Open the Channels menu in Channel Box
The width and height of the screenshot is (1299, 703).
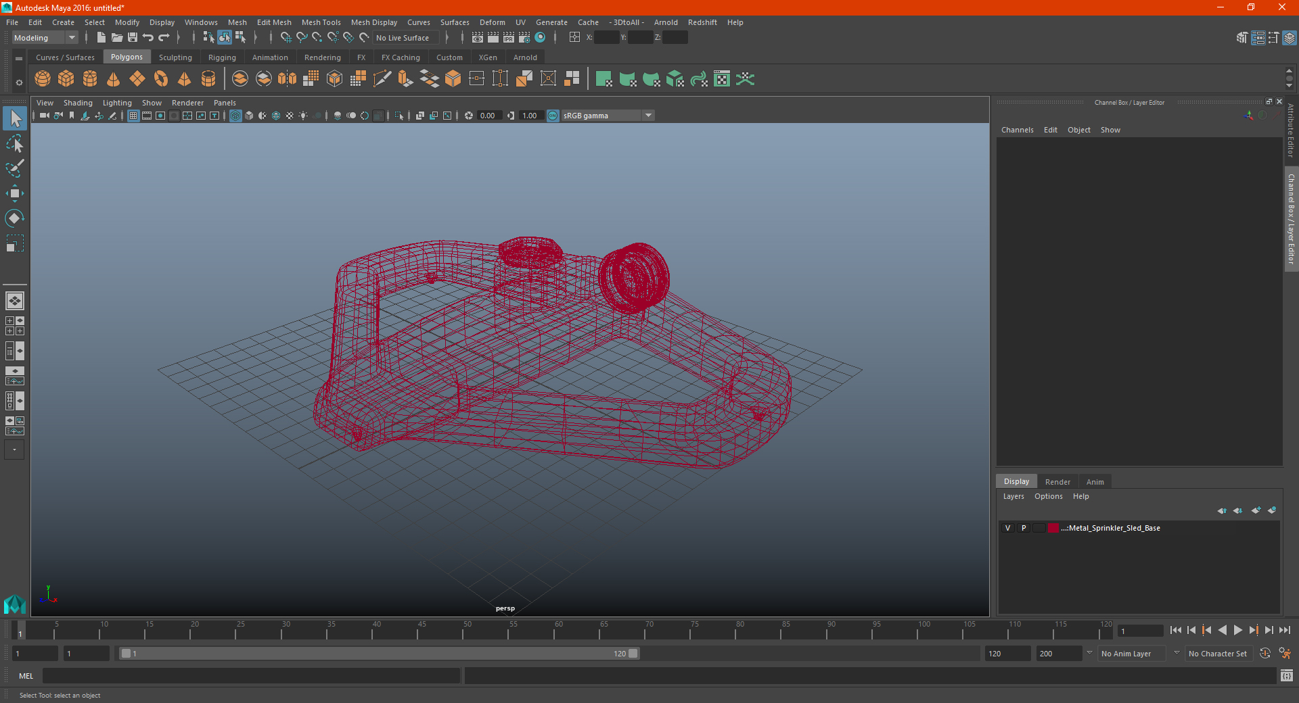coord(1017,130)
